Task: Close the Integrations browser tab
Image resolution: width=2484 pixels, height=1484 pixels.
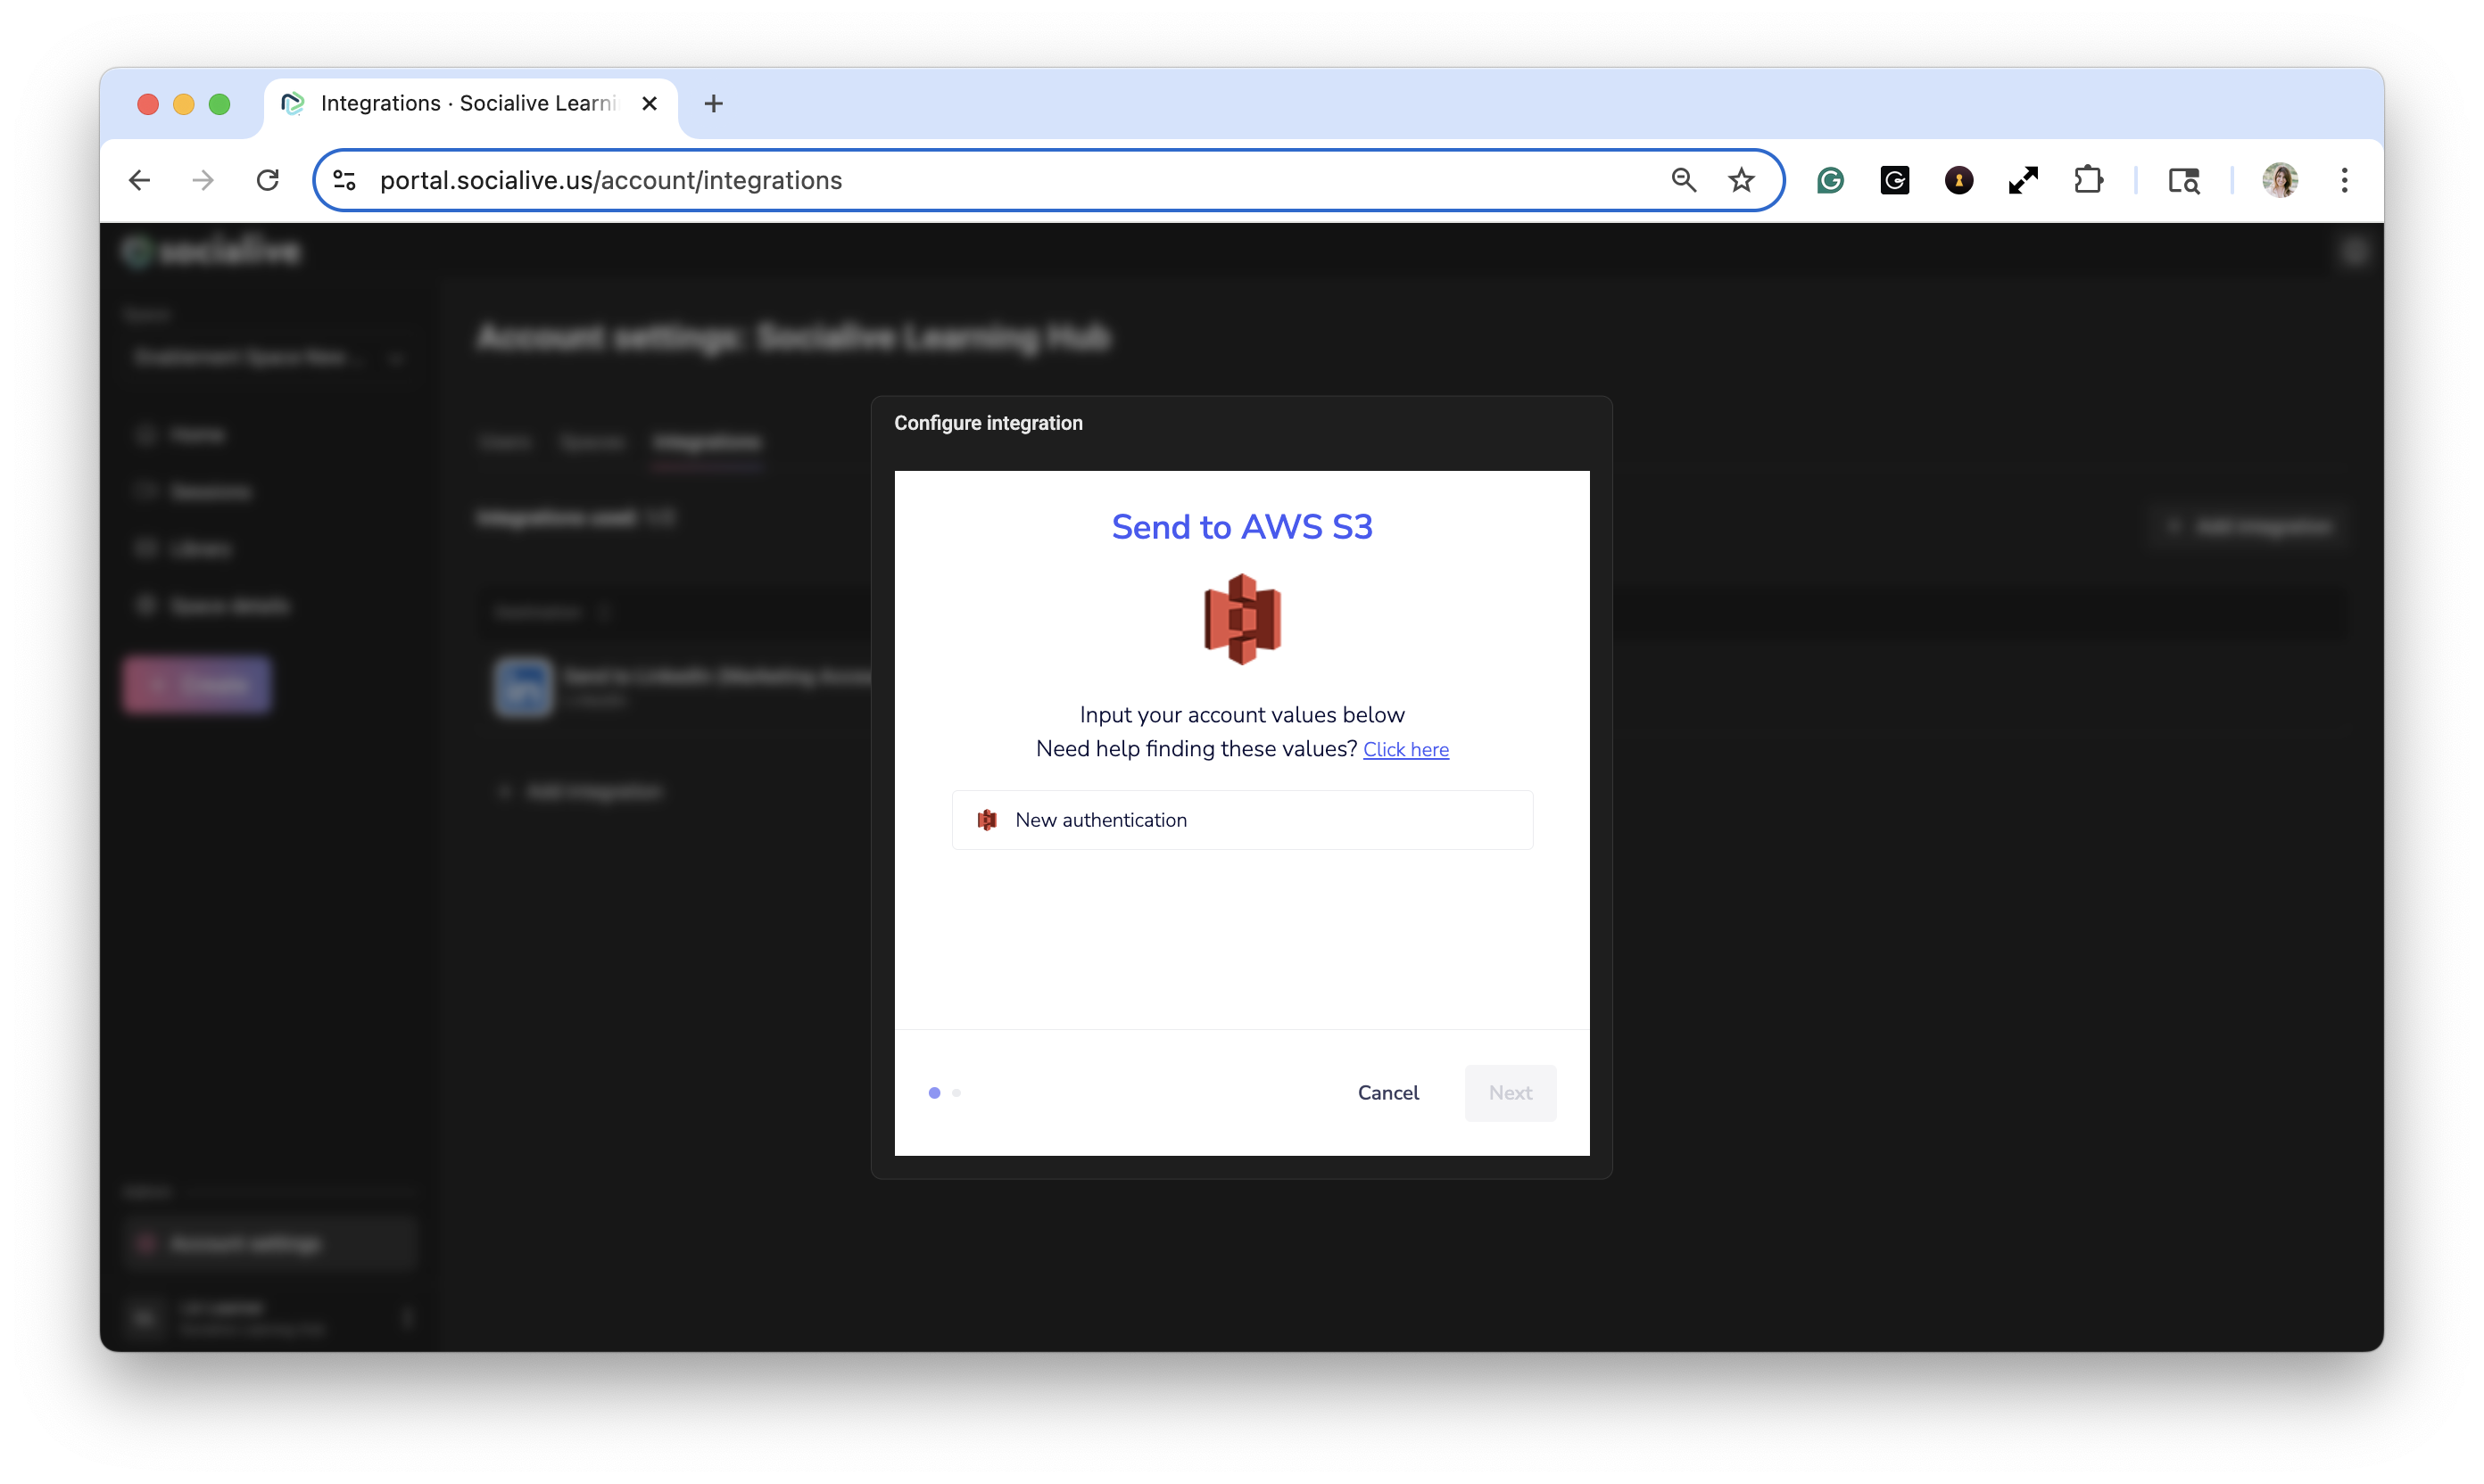Action: pyautogui.click(x=650, y=103)
